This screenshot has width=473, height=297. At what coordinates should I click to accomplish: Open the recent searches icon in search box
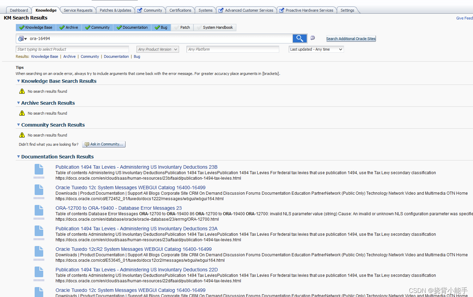22,39
